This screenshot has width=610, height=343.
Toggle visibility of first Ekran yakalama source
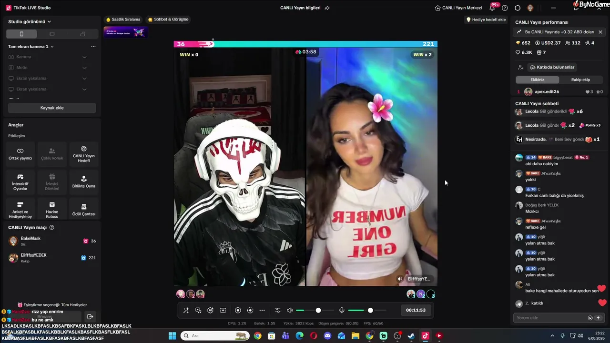(84, 78)
